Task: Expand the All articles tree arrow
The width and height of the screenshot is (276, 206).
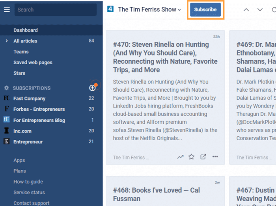Action: [7, 41]
